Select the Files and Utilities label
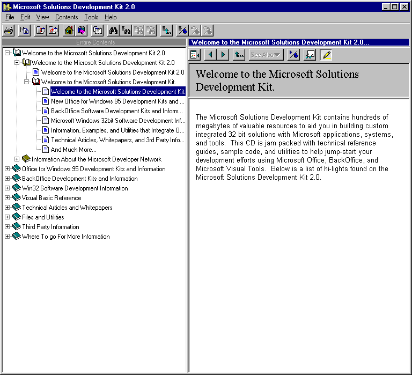This screenshot has height=375, width=412. point(43,217)
